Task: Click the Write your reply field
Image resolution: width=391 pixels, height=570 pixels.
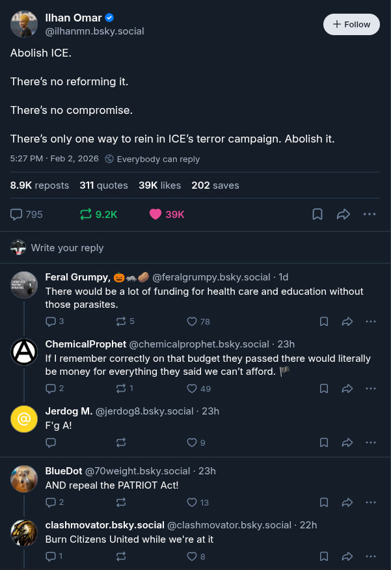Action: [x=67, y=247]
